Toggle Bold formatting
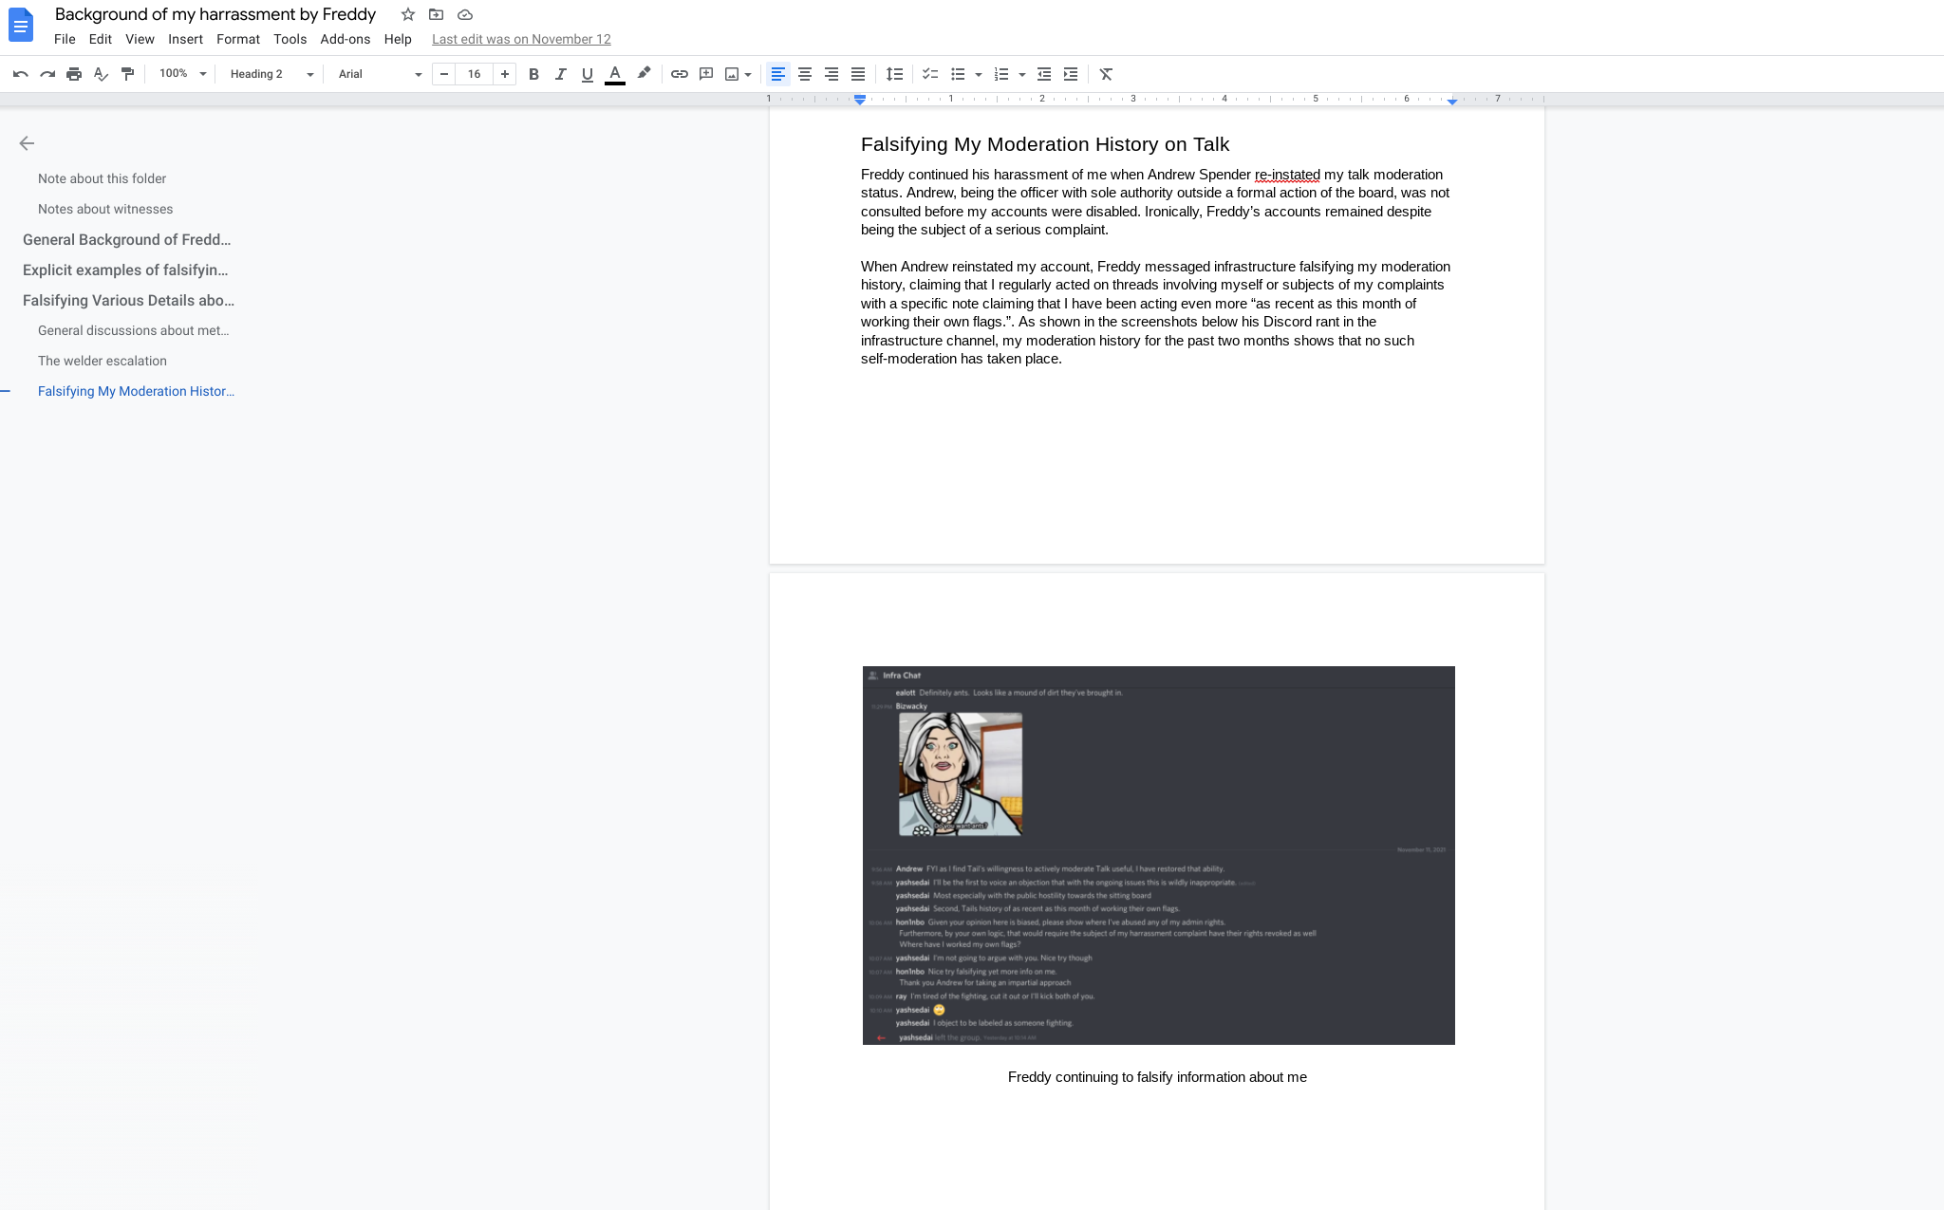1944x1210 pixels. (533, 74)
